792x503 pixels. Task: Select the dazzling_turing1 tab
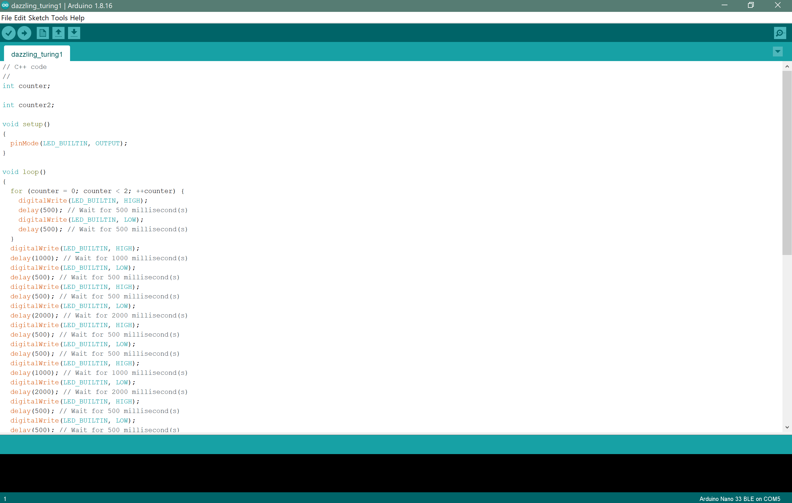[37, 54]
